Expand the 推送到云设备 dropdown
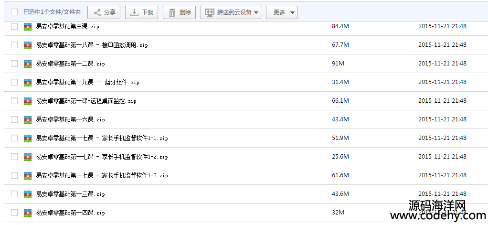The image size is (488, 225). click(x=231, y=12)
